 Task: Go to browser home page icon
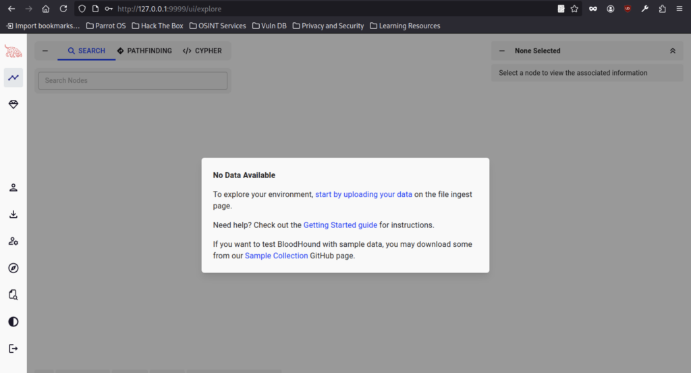pos(46,9)
